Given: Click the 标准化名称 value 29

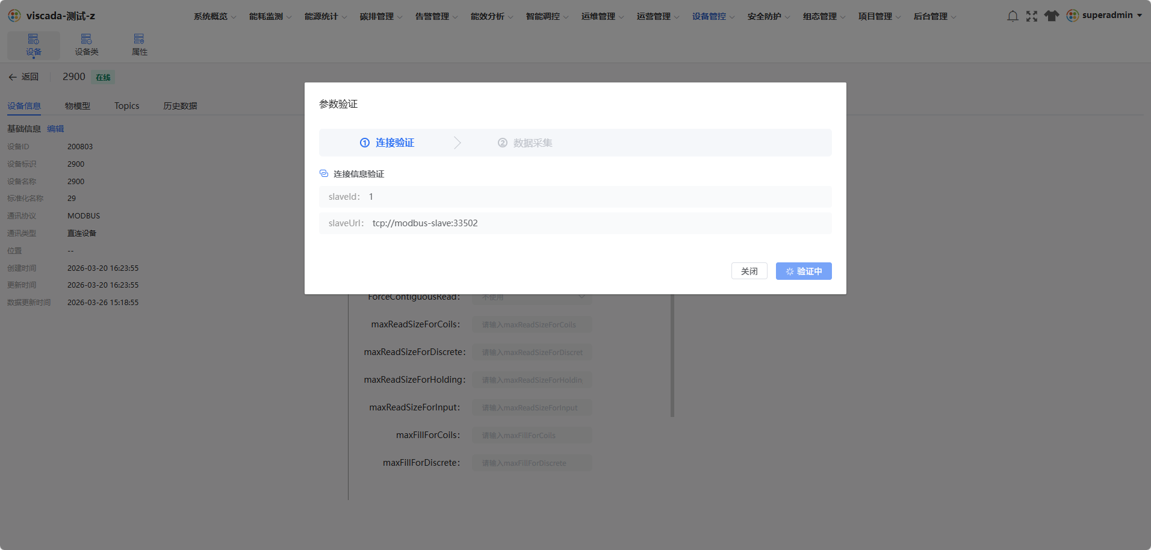Looking at the screenshot, I should tap(72, 199).
